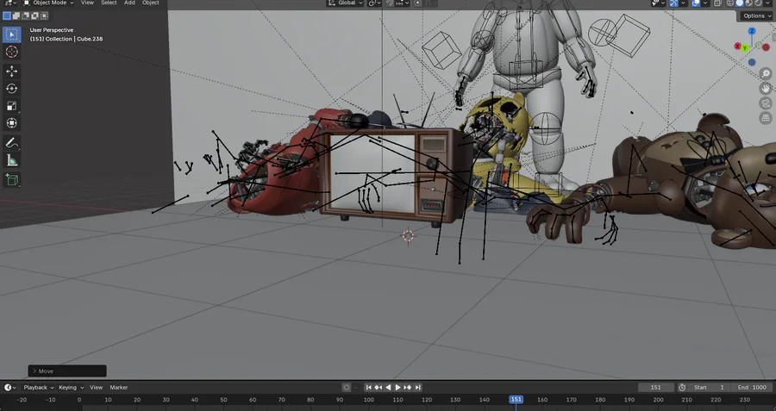Select the Move tool
The image size is (776, 411).
tap(12, 72)
